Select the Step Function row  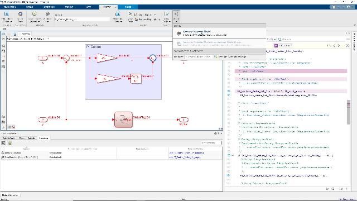point(111,157)
